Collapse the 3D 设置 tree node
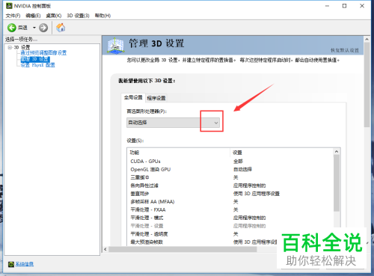Image resolution: width=374 pixels, height=276 pixels. tap(10, 47)
